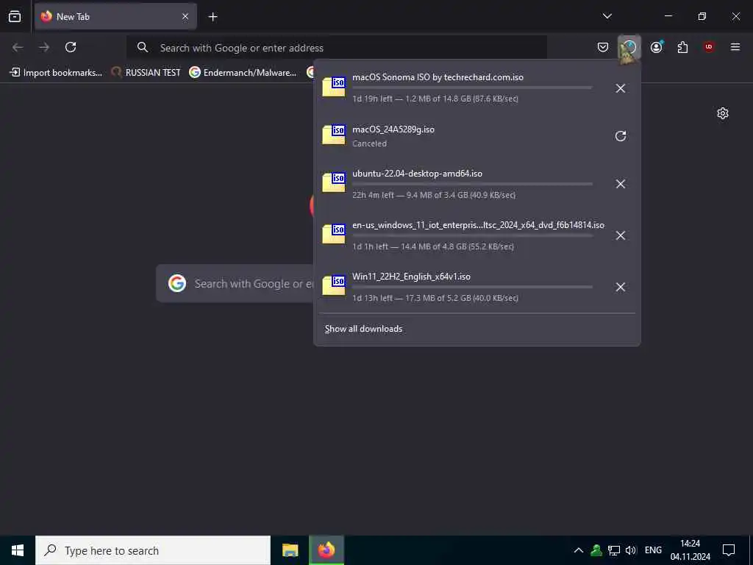Viewport: 753px width, 565px height.
Task: Expand the list all tabs chevron
Action: 607,16
